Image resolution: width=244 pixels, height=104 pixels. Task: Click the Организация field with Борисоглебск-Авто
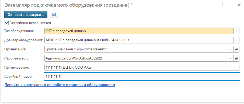pyautogui.click(x=136, y=49)
